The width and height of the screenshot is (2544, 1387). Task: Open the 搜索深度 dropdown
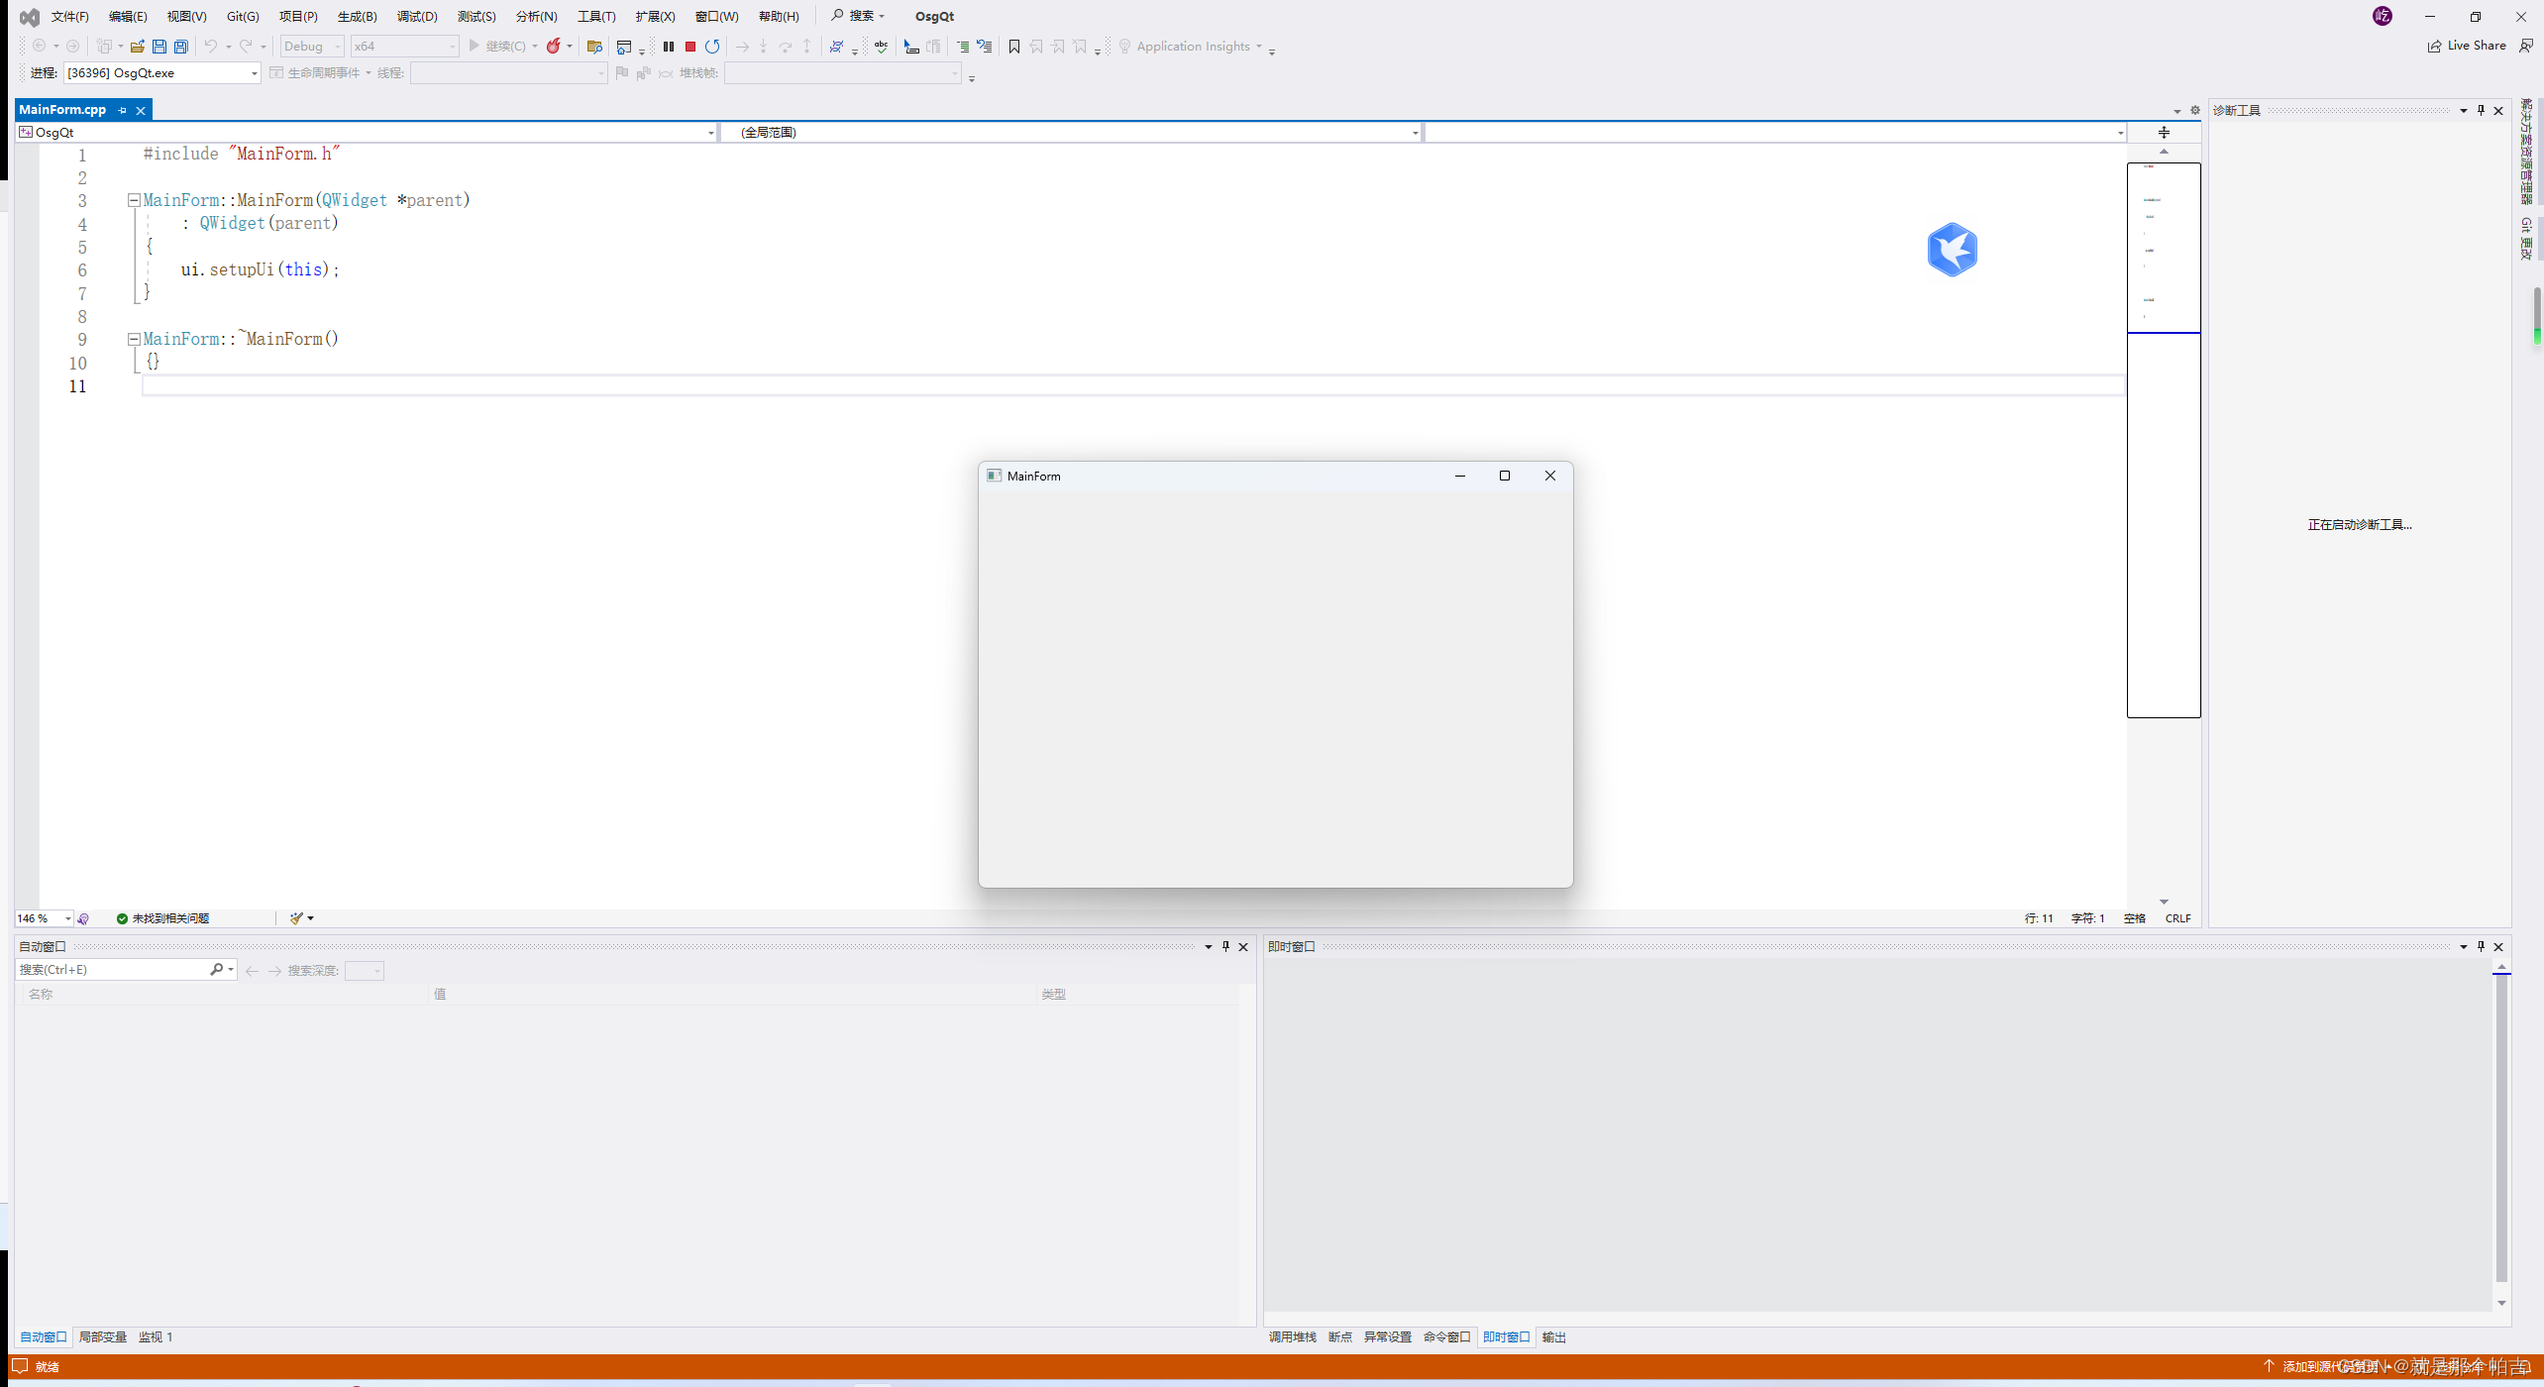365,971
